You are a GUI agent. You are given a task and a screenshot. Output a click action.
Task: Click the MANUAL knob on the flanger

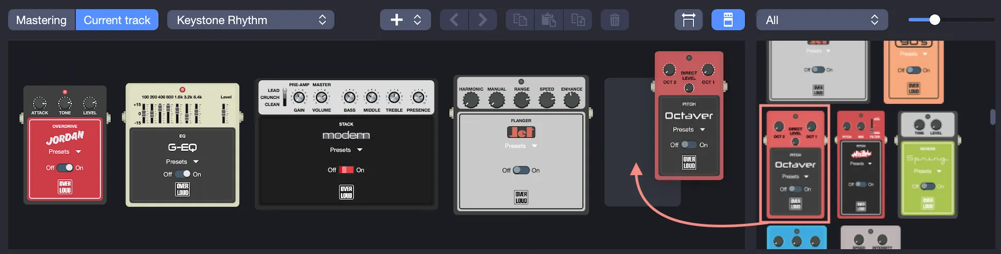pyautogui.click(x=496, y=100)
